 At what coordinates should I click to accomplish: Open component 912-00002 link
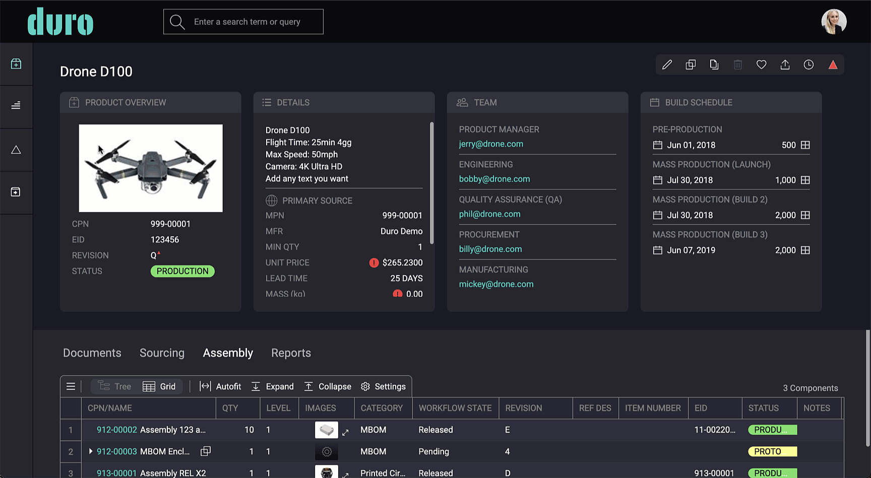click(116, 430)
